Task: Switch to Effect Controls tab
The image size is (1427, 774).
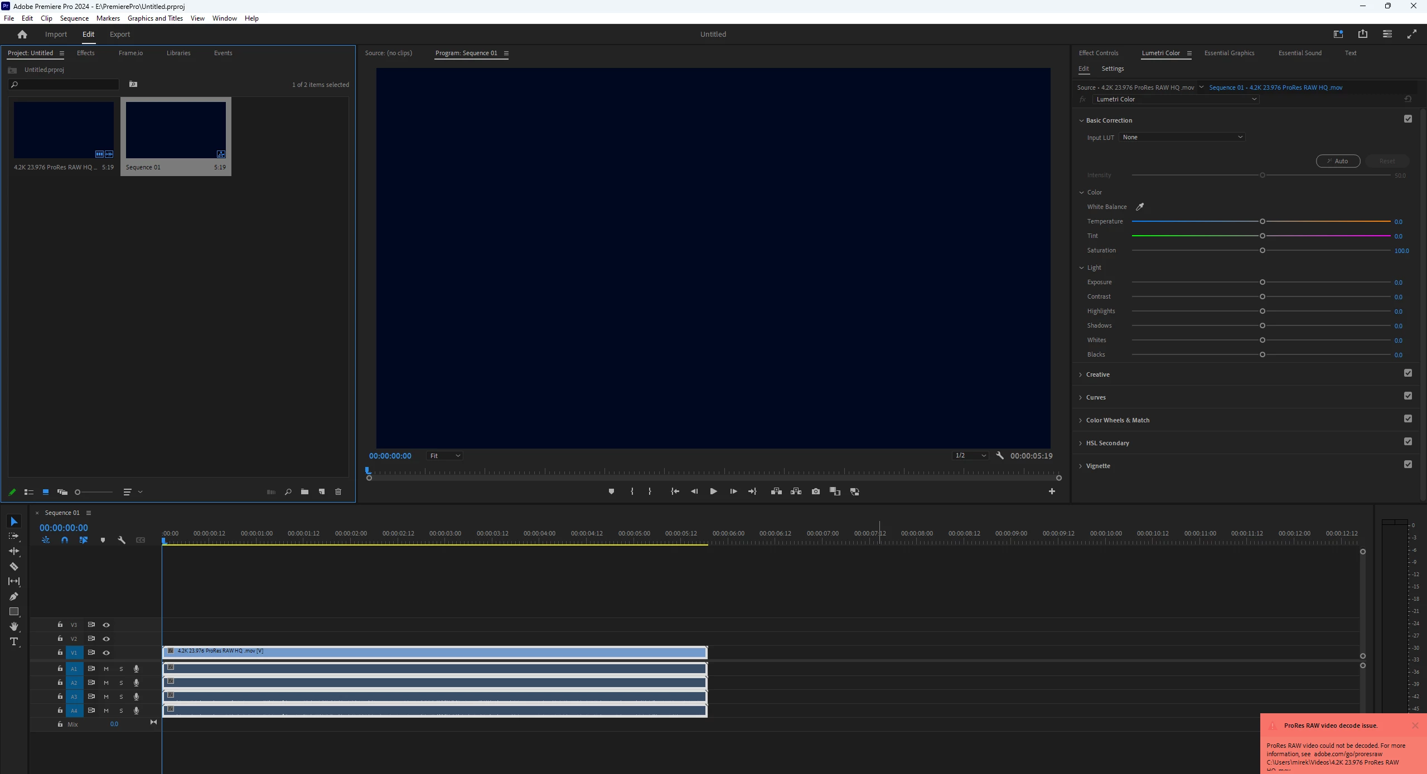Action: pos(1098,53)
